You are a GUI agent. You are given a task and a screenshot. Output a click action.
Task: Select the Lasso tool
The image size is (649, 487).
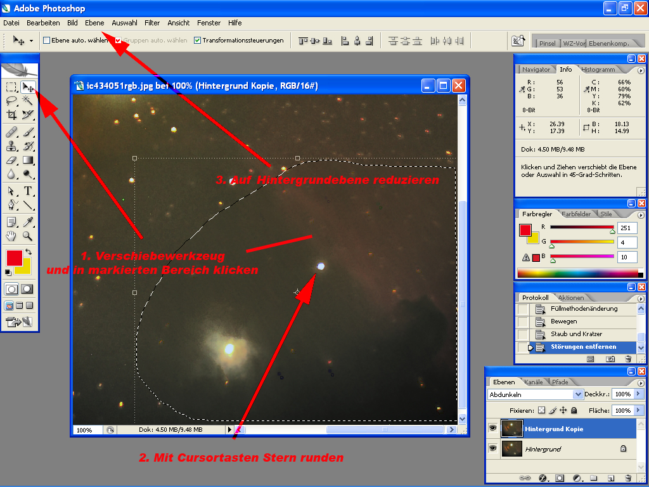tap(11, 100)
